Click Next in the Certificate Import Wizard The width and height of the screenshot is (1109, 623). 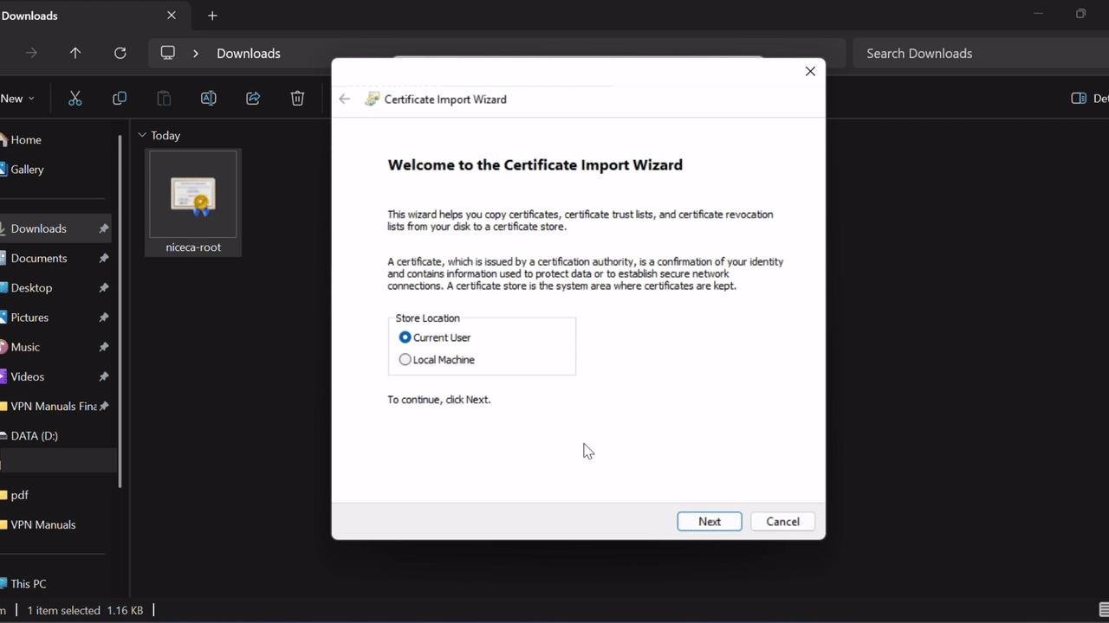tap(709, 521)
